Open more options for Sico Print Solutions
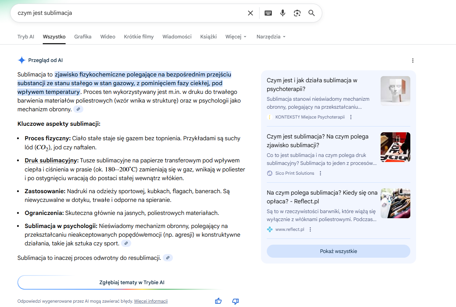Image resolution: width=456 pixels, height=307 pixels. click(320, 173)
